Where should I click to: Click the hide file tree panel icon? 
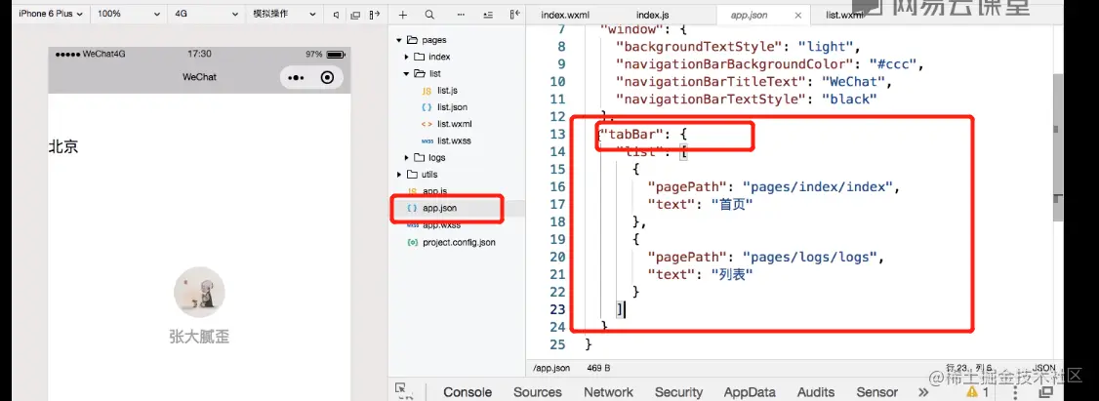pos(515,14)
